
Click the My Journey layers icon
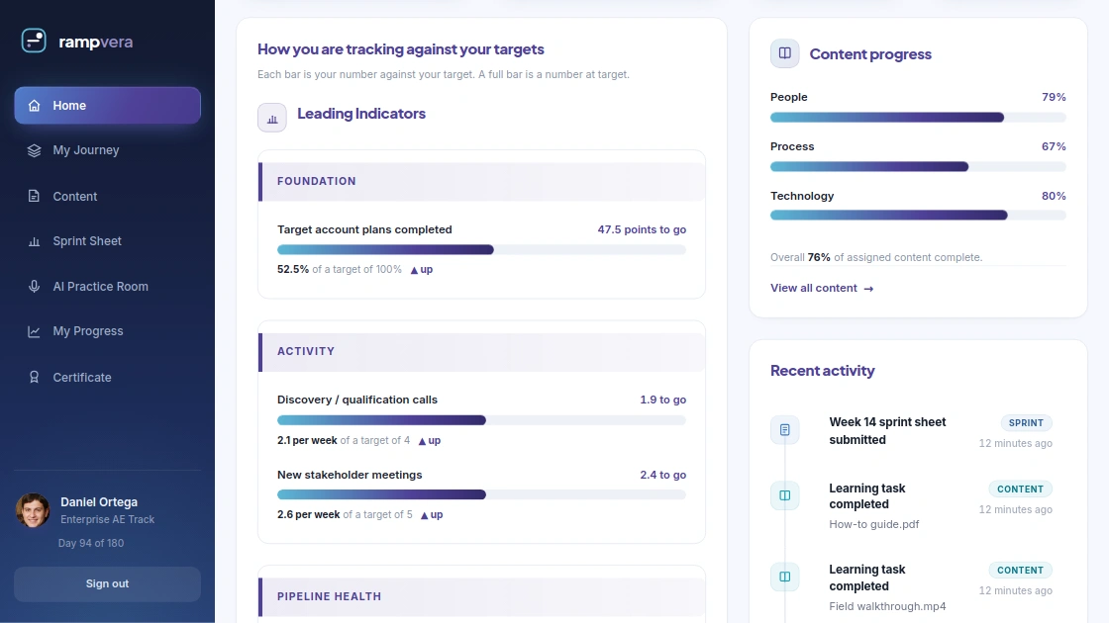[x=34, y=150]
